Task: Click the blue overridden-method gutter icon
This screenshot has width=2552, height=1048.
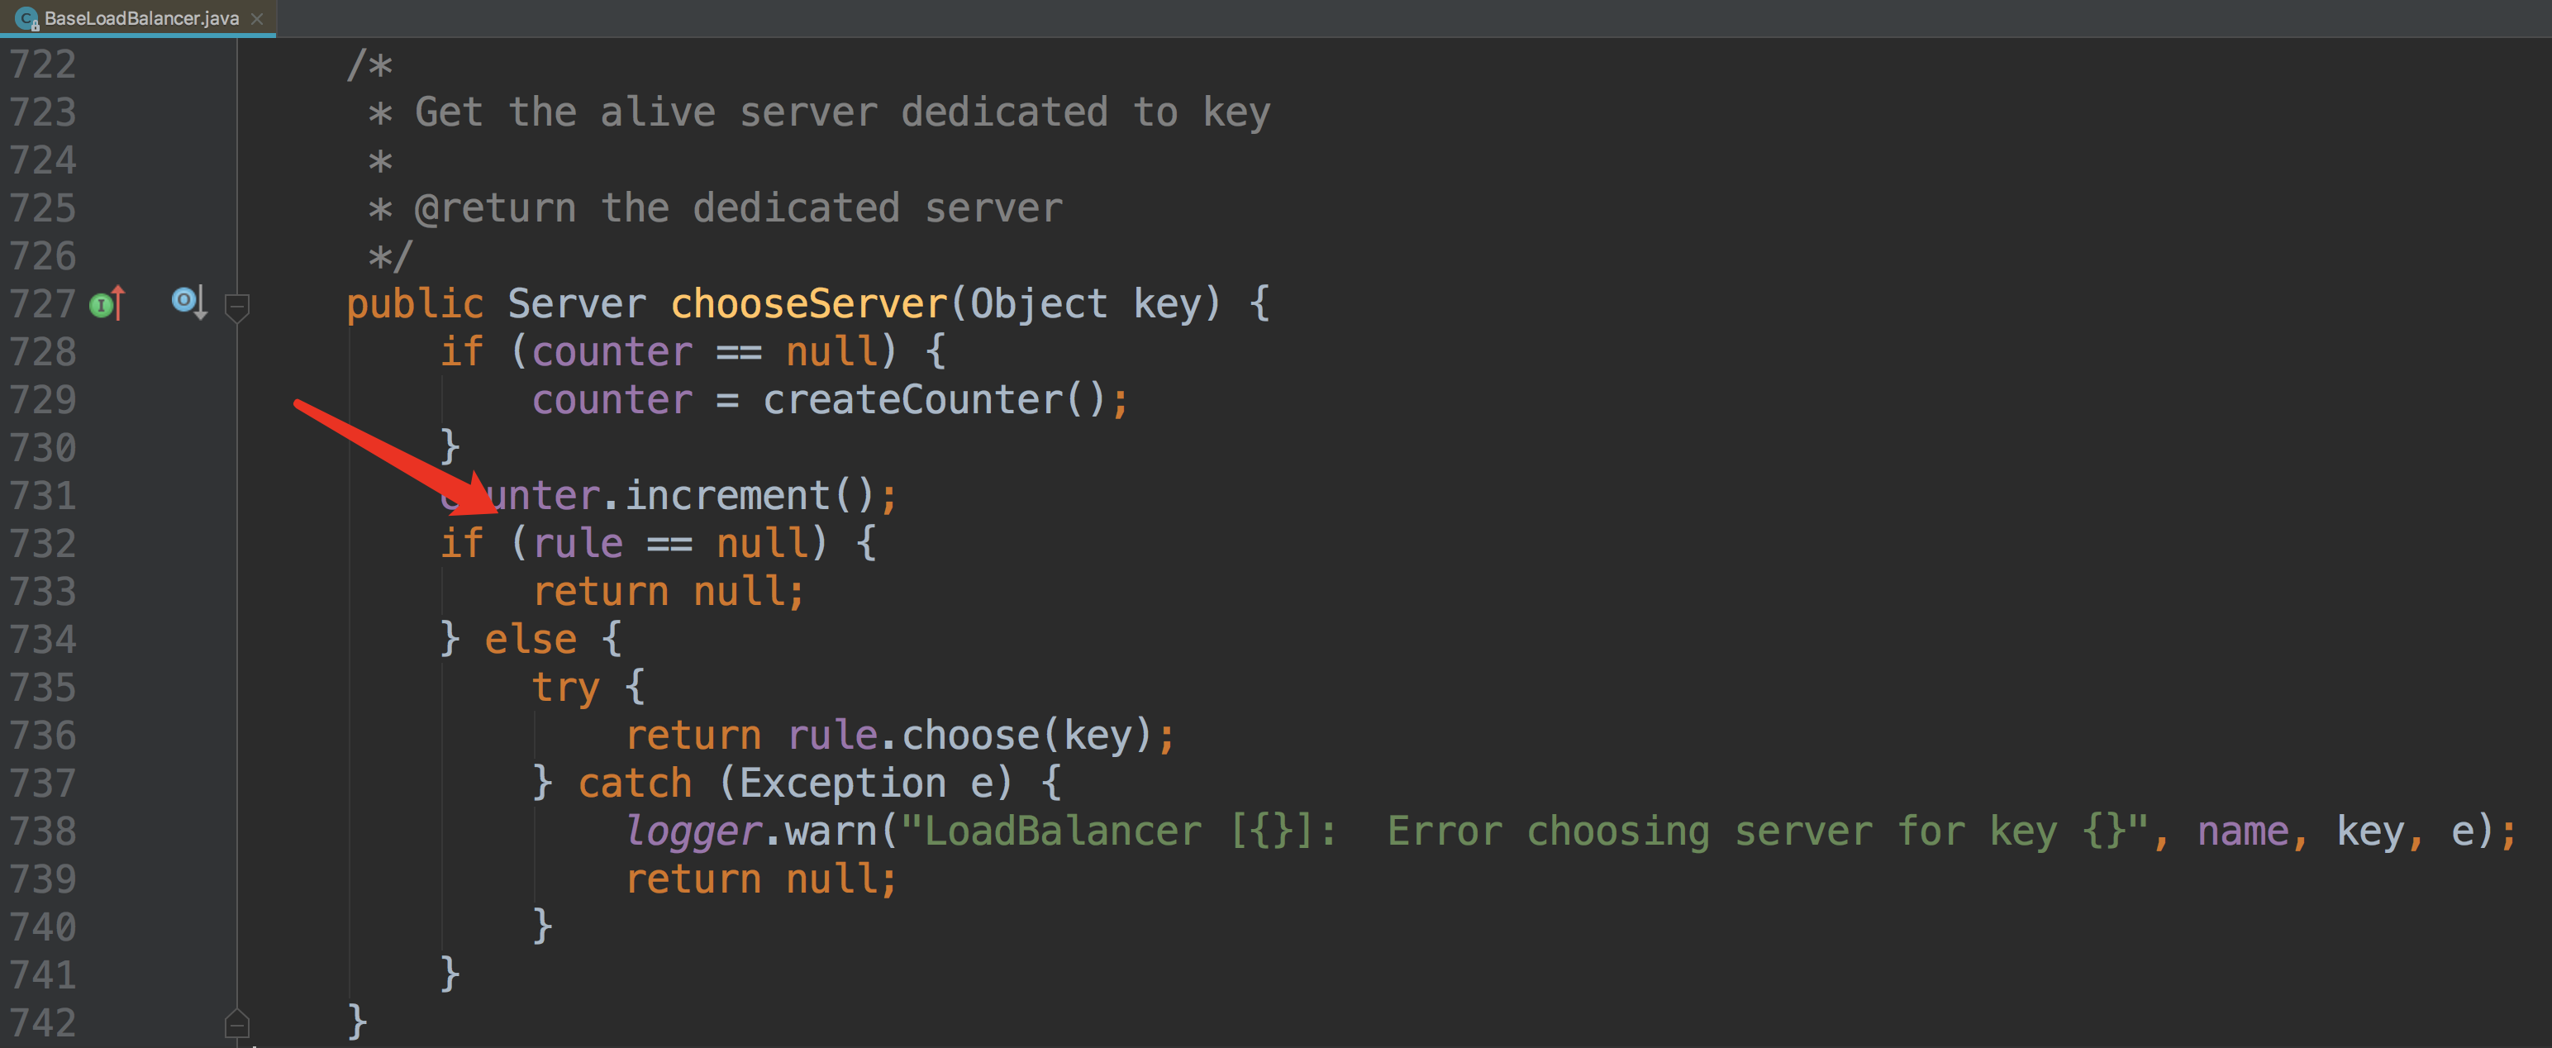Action: 186,301
